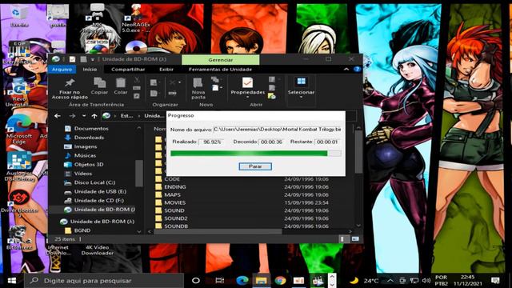Viewport: 512px width, 288px height.
Task: Select Documentos in the navigation pane
Action: tap(91, 129)
